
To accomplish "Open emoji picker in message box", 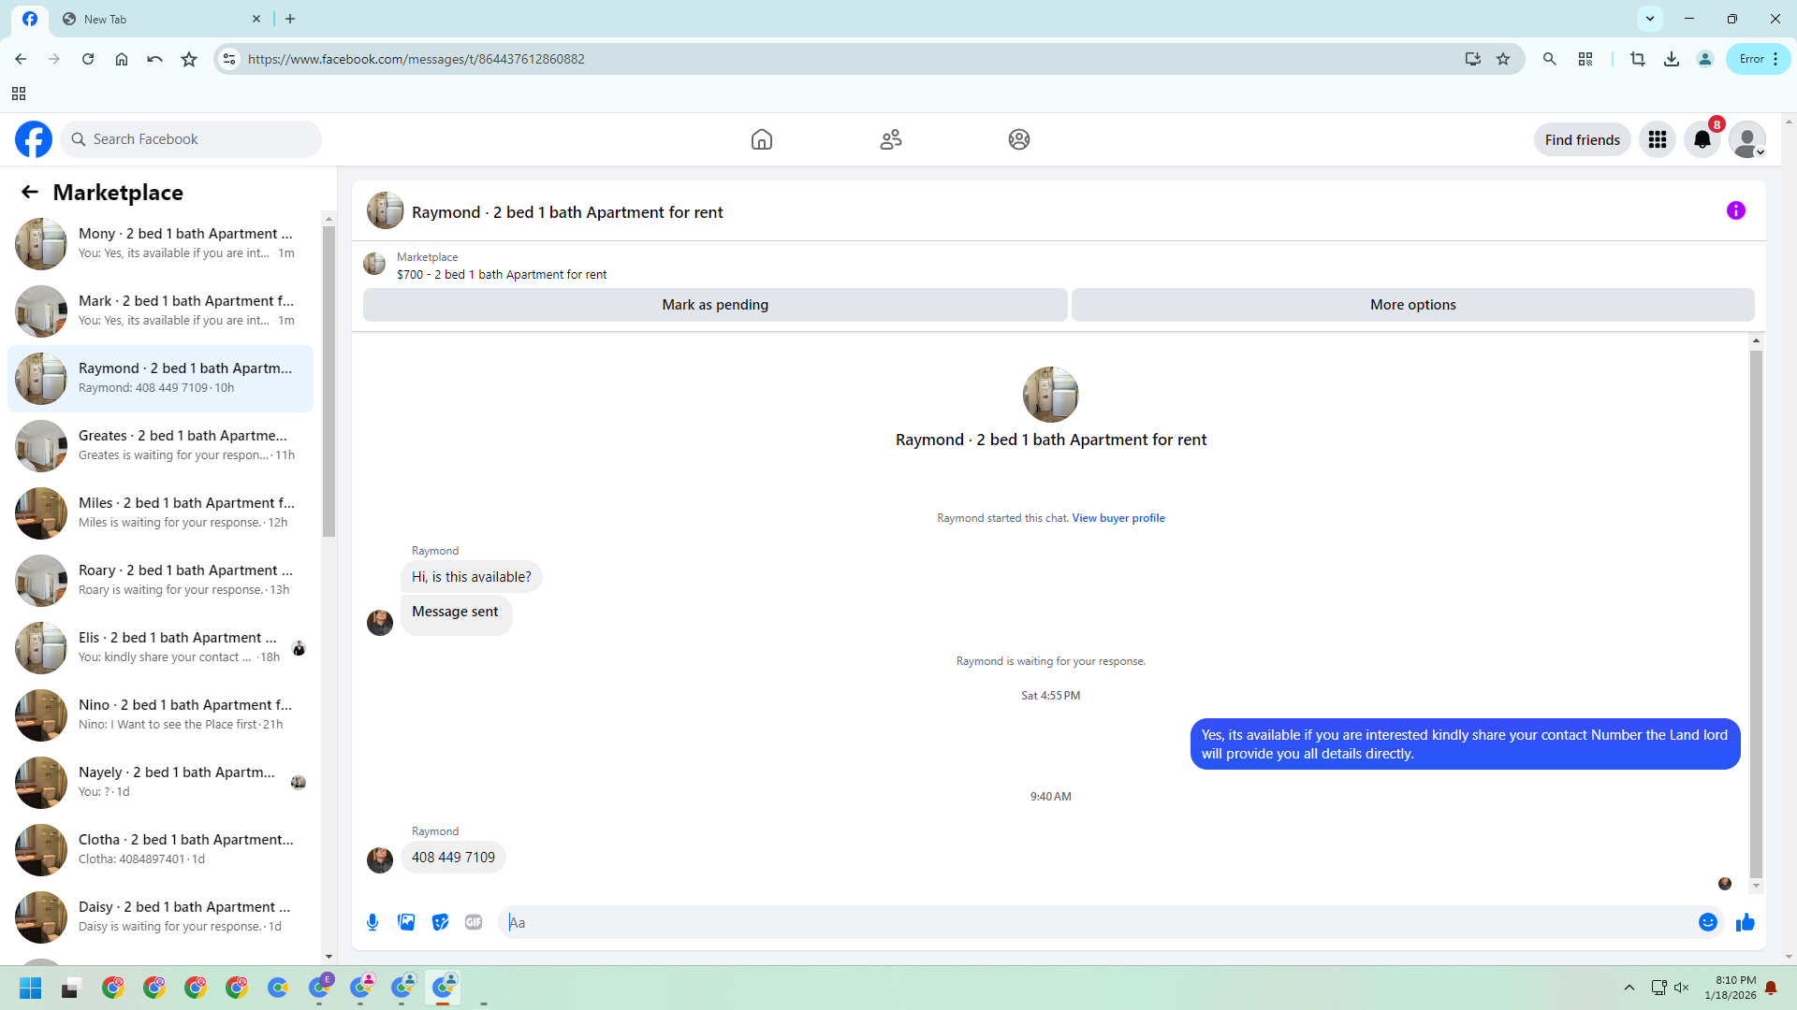I will tap(1707, 922).
